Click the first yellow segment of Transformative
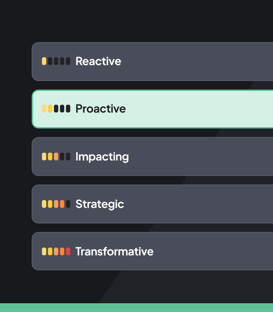This screenshot has height=312, width=273. point(44,251)
